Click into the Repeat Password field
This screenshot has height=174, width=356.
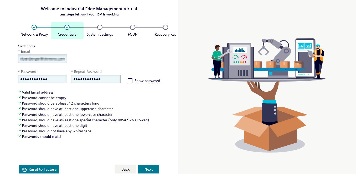(x=96, y=79)
